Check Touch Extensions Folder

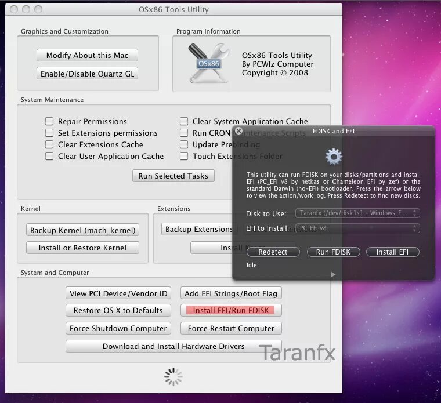[x=184, y=156]
